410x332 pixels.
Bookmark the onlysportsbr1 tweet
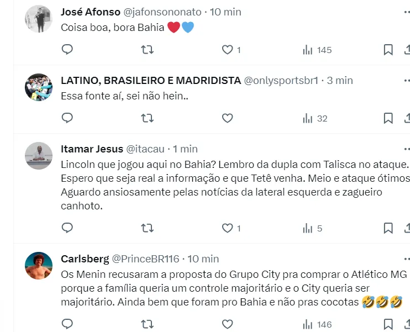388,118
